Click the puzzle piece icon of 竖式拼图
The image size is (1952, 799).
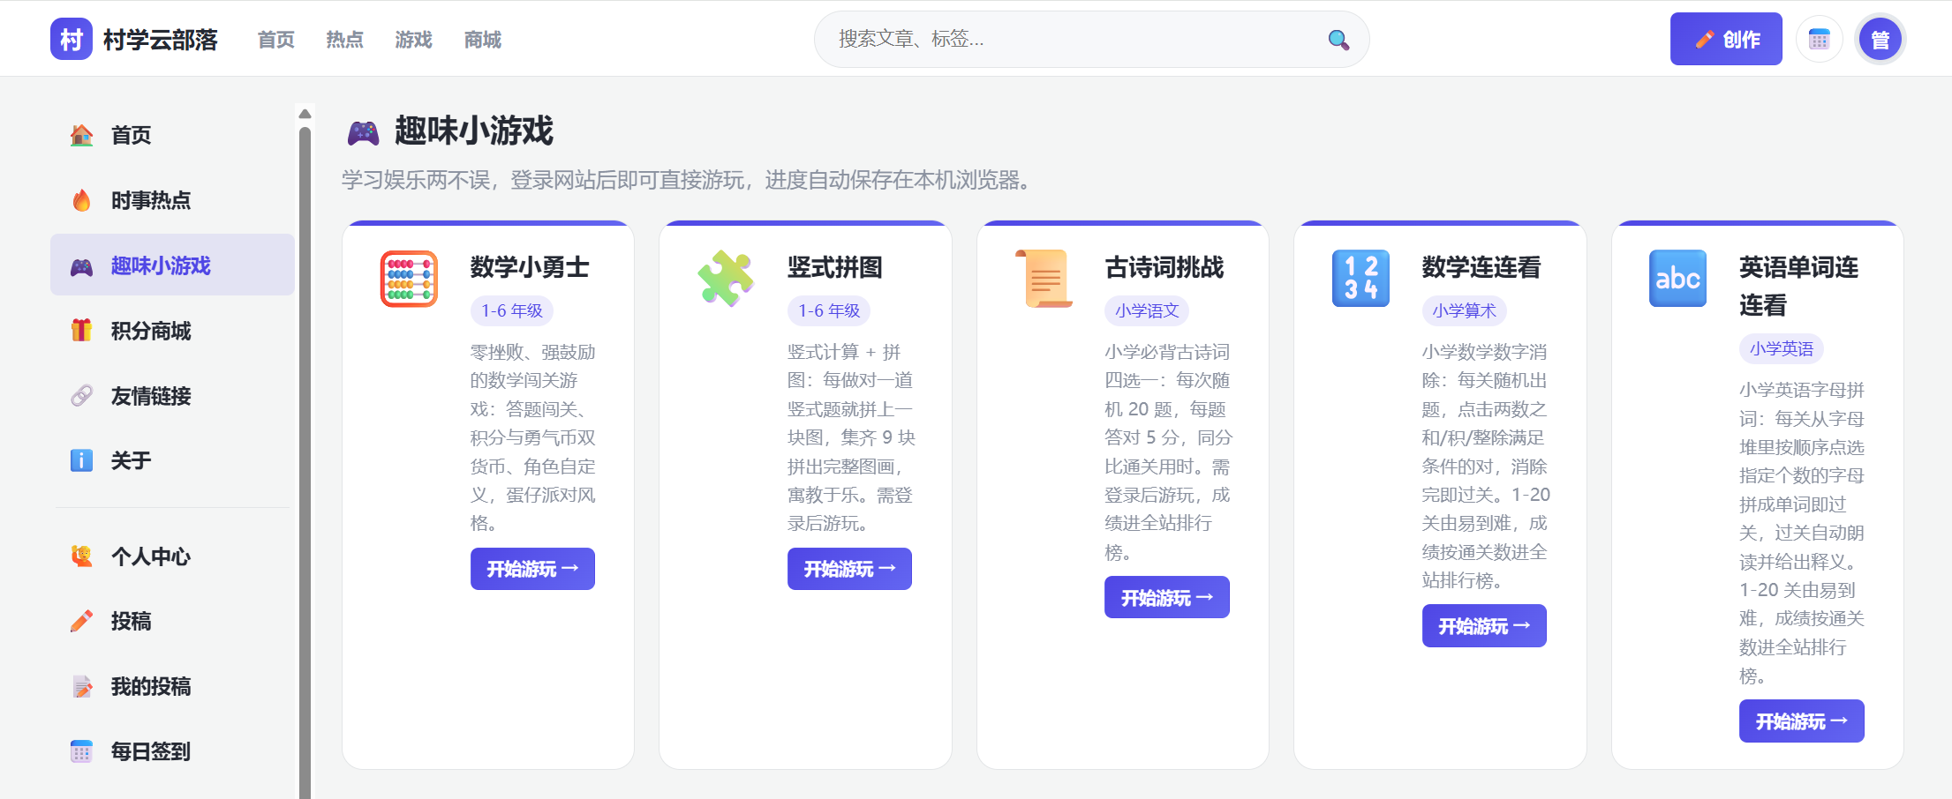point(726,279)
